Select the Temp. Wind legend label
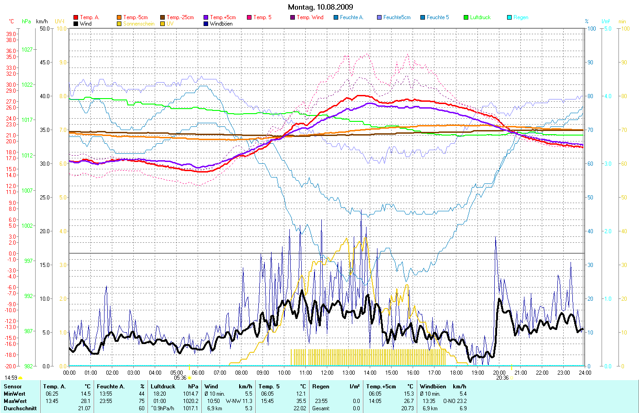Image resolution: width=639 pixels, height=413 pixels. tap(310, 17)
